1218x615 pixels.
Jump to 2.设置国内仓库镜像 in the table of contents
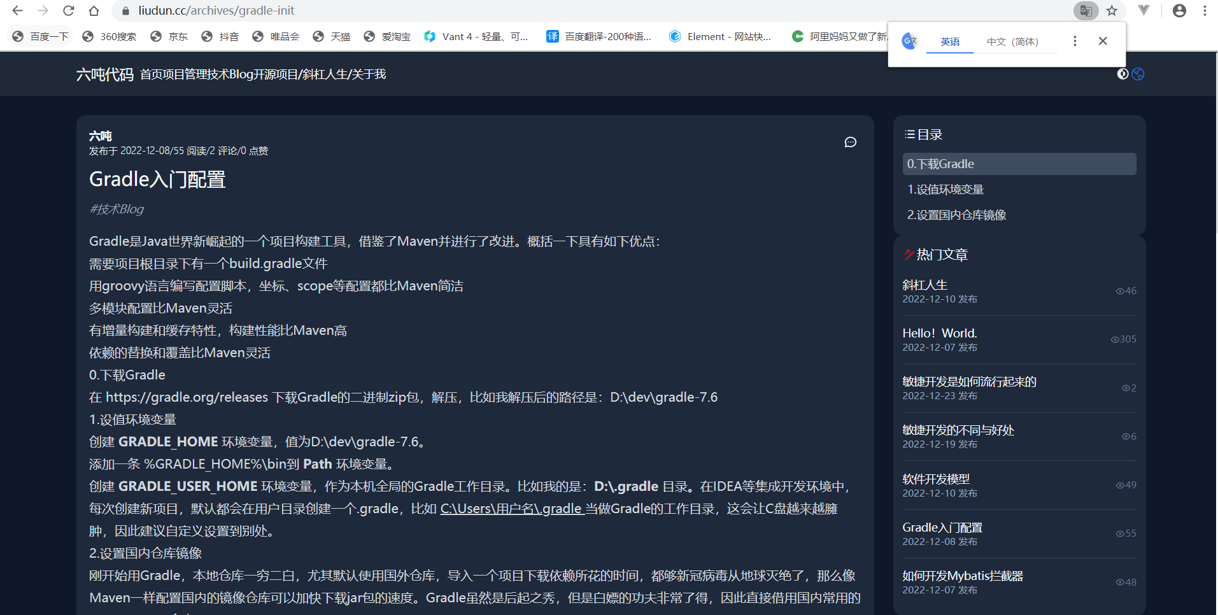click(x=956, y=215)
